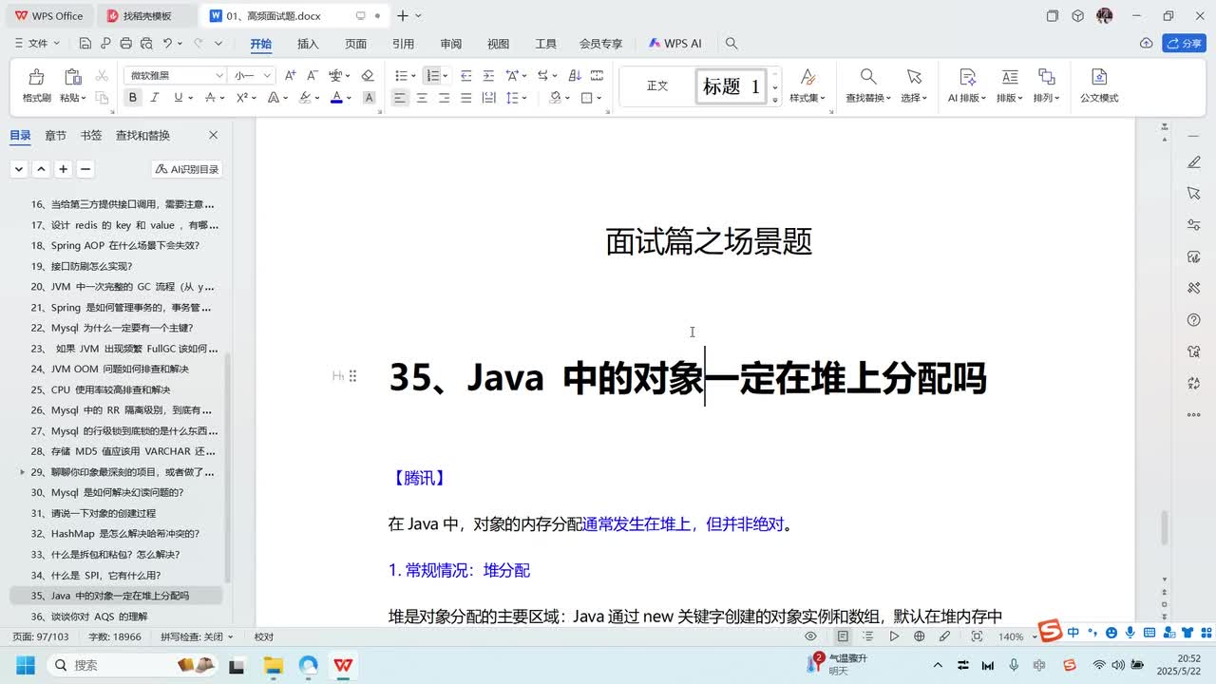Open File Explorer from the taskbar
Viewport: 1216px width, 684px height.
pyautogui.click(x=274, y=665)
